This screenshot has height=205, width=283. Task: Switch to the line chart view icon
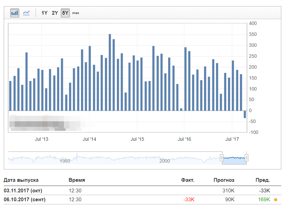click(x=26, y=13)
